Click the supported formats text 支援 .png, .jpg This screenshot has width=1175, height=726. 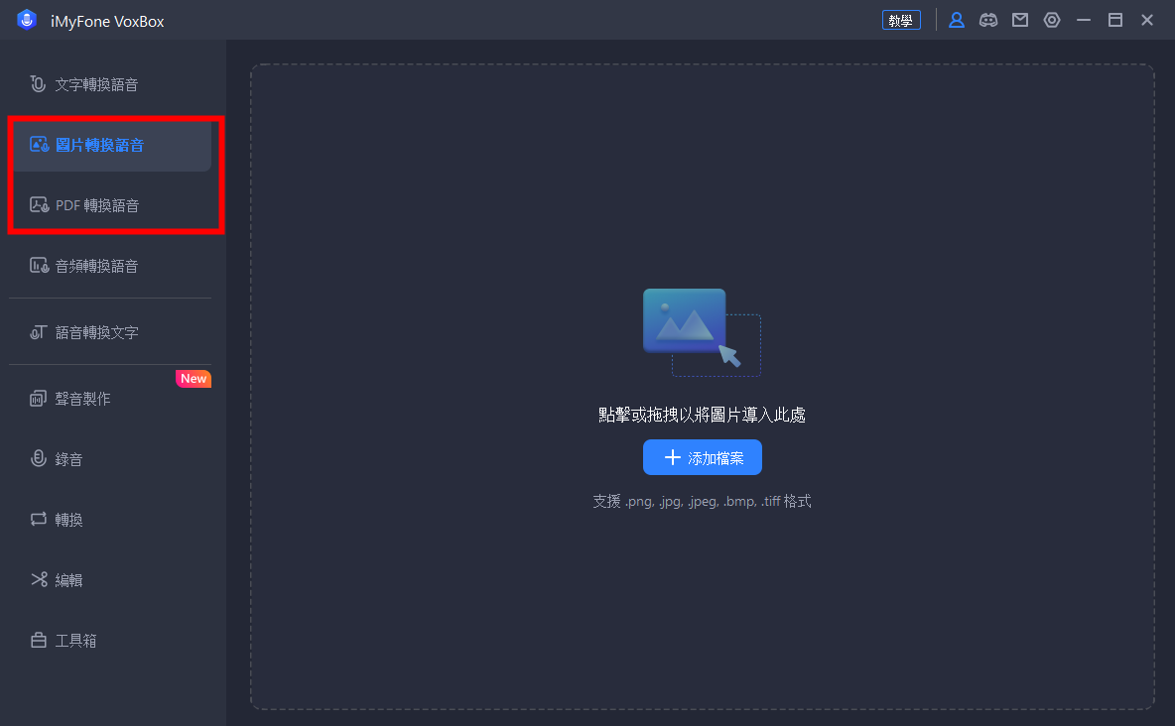tap(703, 501)
